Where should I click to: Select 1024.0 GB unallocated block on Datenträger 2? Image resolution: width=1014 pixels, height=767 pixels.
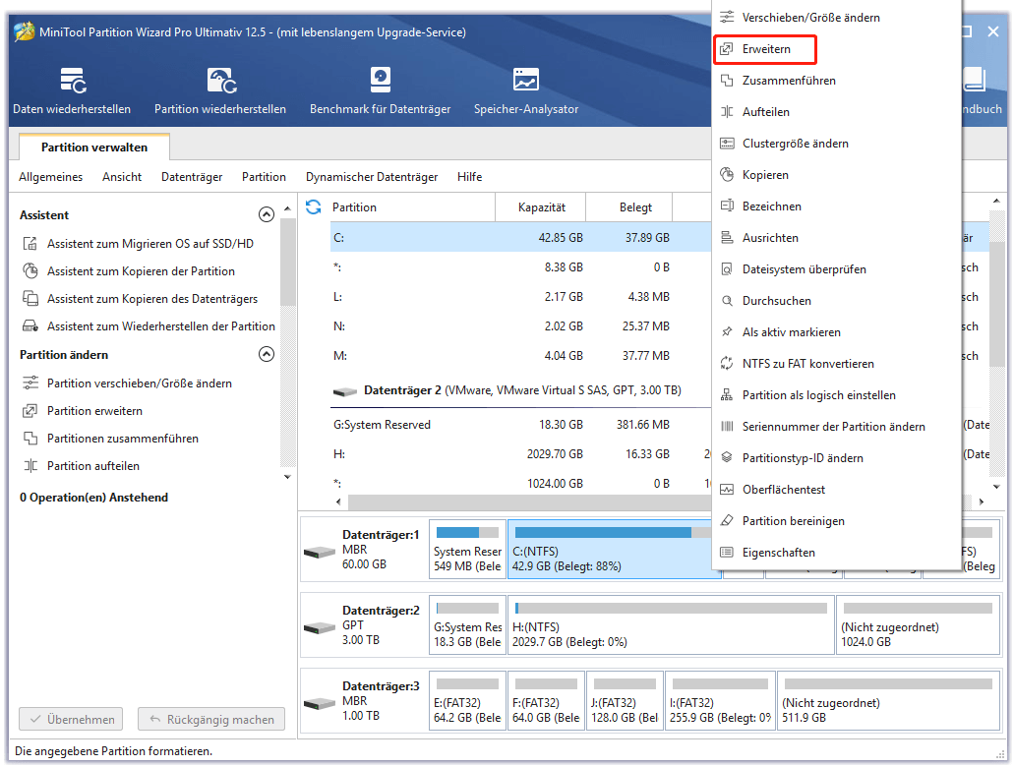[919, 626]
